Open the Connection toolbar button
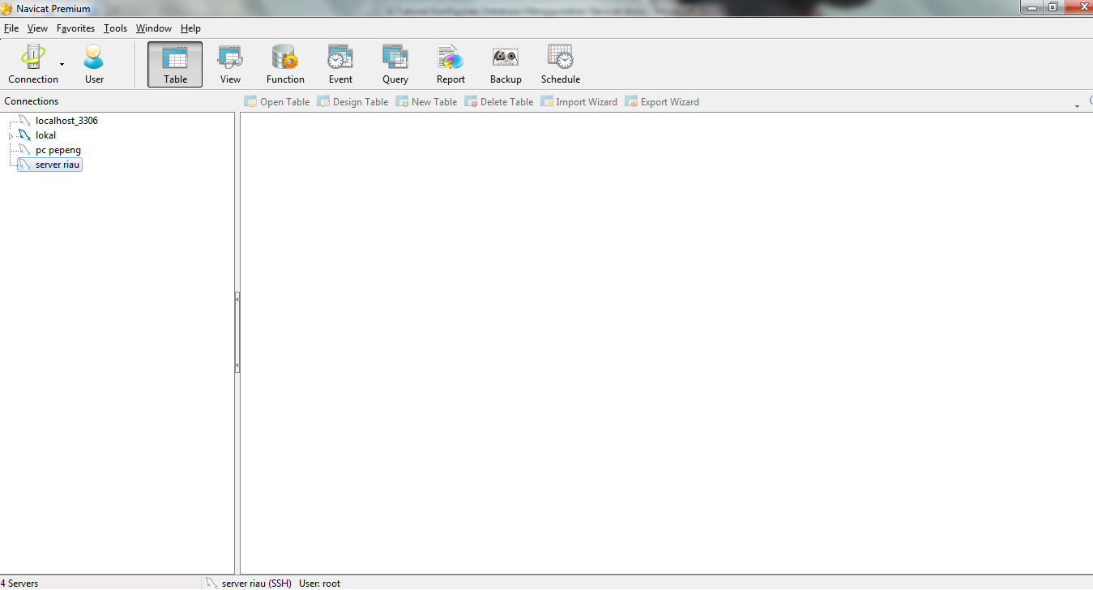Image resolution: width=1093 pixels, height=590 pixels. coord(33,64)
